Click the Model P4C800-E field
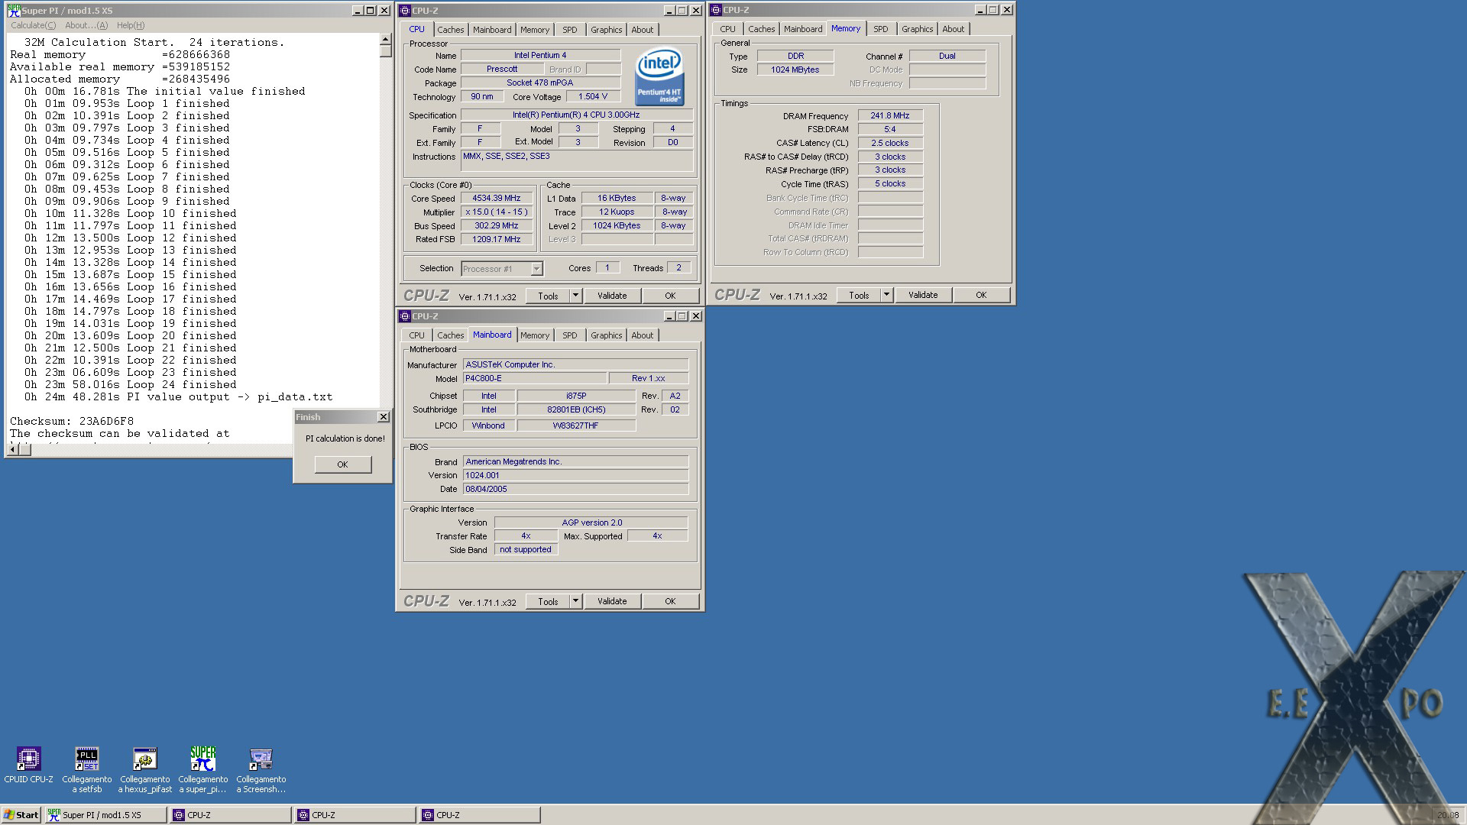This screenshot has width=1467, height=825. coord(535,378)
